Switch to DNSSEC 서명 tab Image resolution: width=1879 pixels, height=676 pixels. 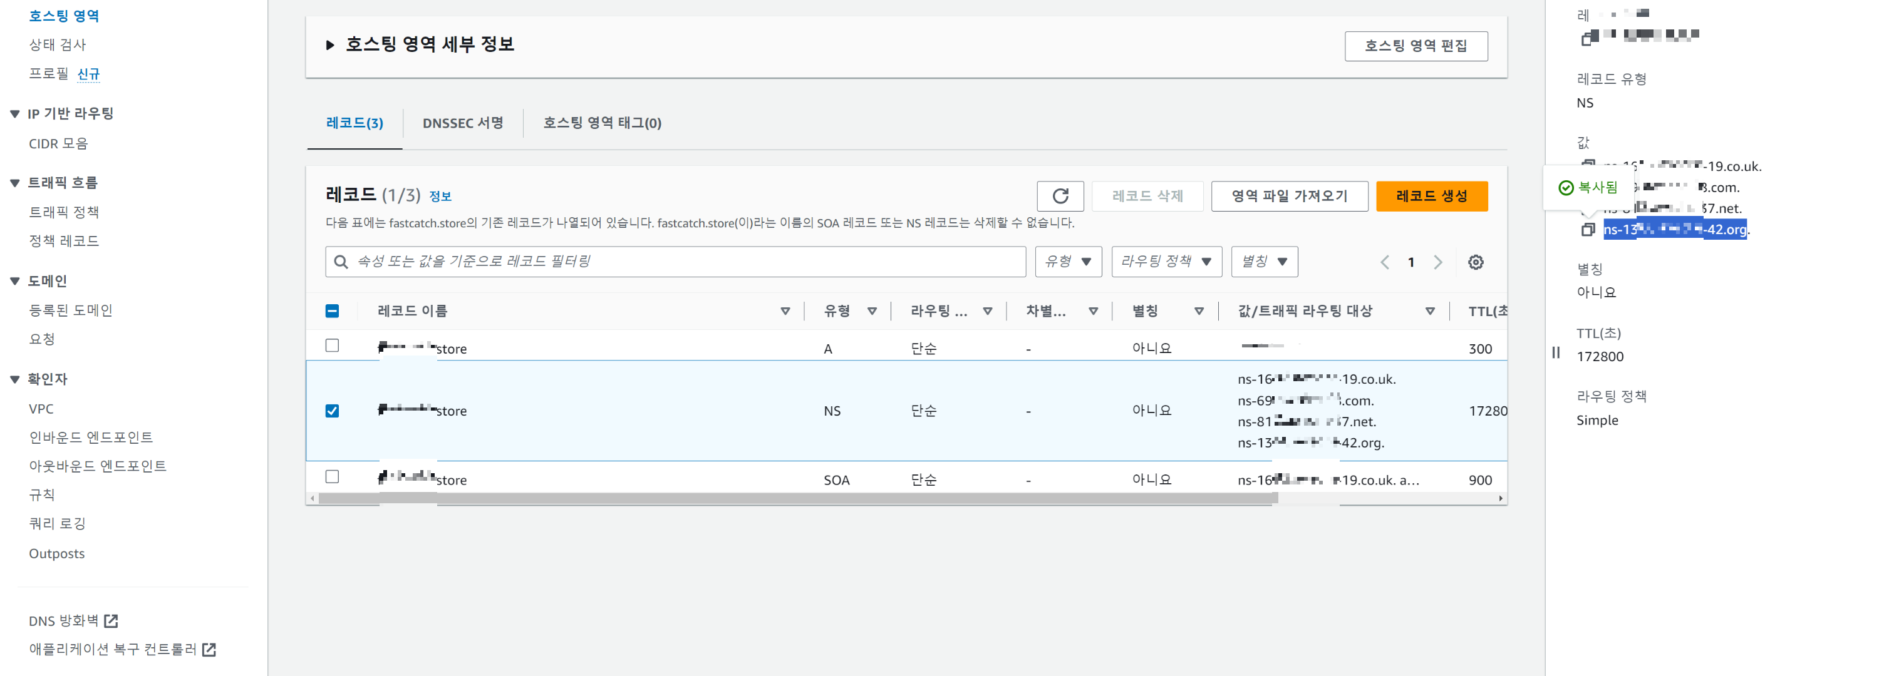462,123
